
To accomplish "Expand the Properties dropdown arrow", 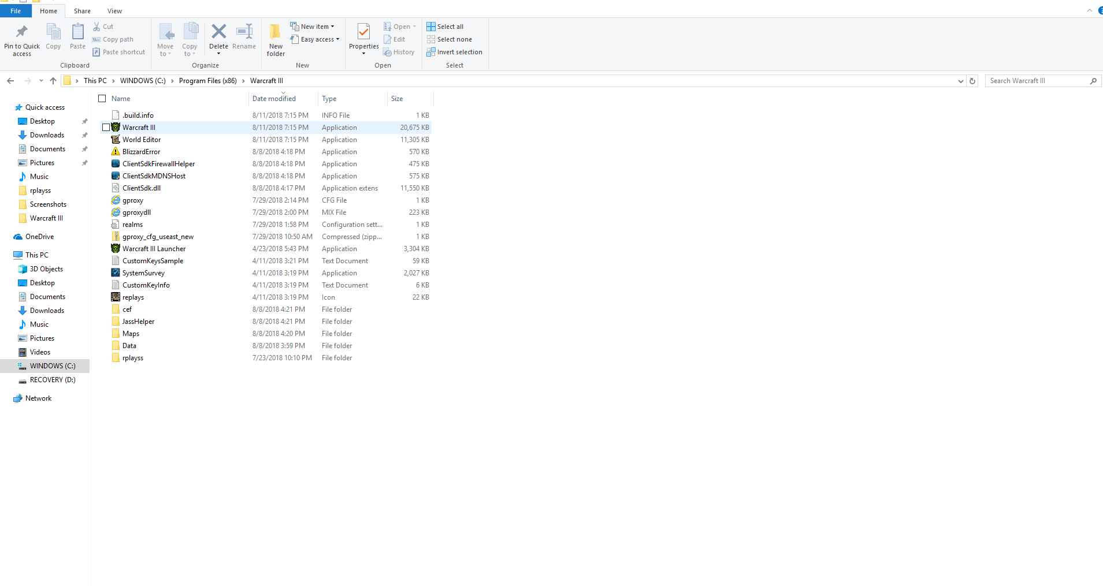I will click(363, 54).
